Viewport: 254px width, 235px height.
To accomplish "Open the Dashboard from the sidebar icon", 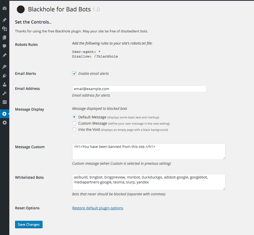I will click(4, 8).
